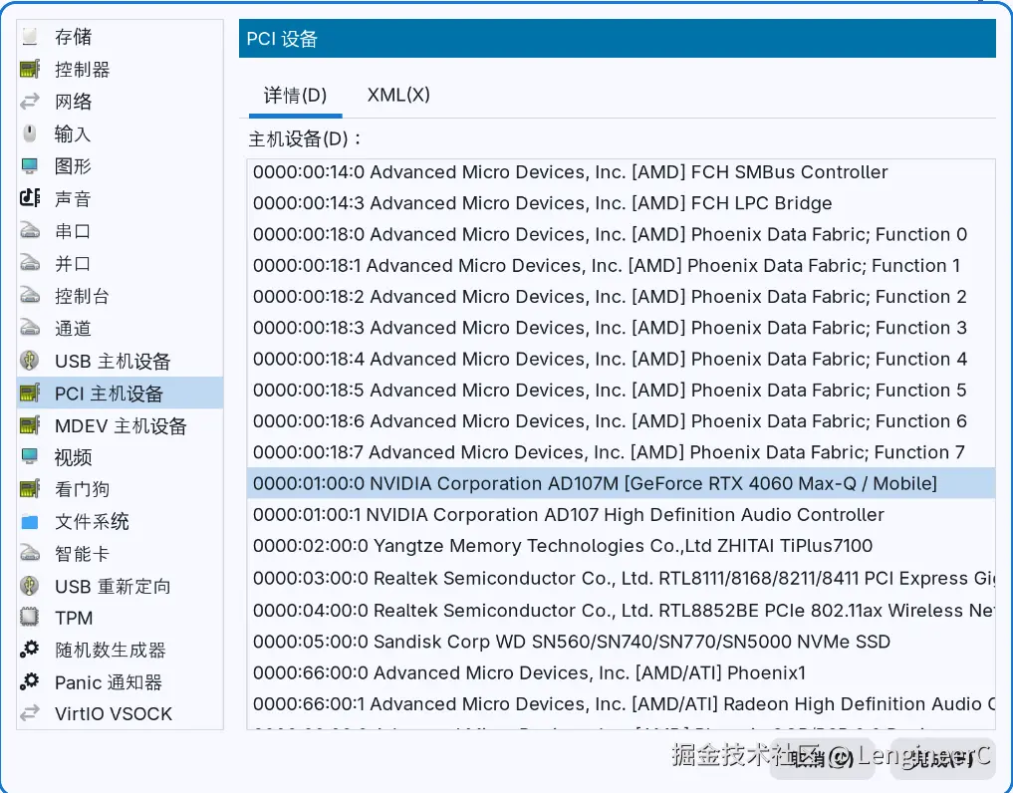
Task: Select the MDEV 主机设备 icon
Action: [100, 425]
